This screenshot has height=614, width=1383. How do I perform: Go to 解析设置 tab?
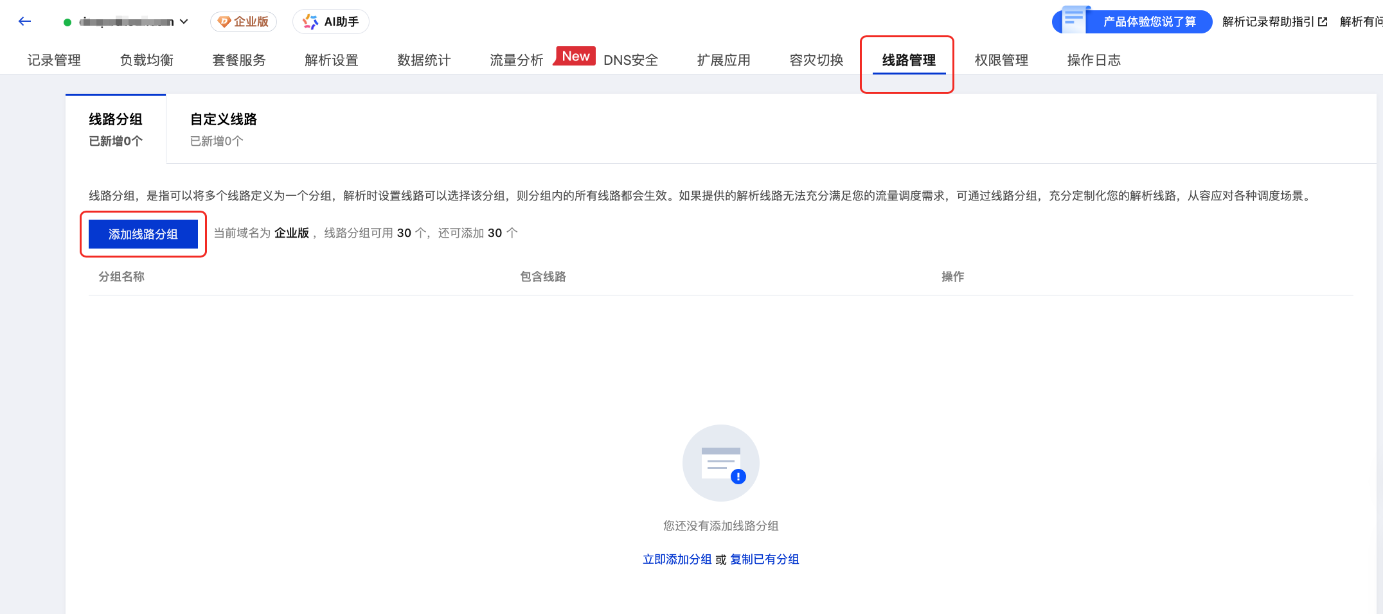pyautogui.click(x=332, y=60)
